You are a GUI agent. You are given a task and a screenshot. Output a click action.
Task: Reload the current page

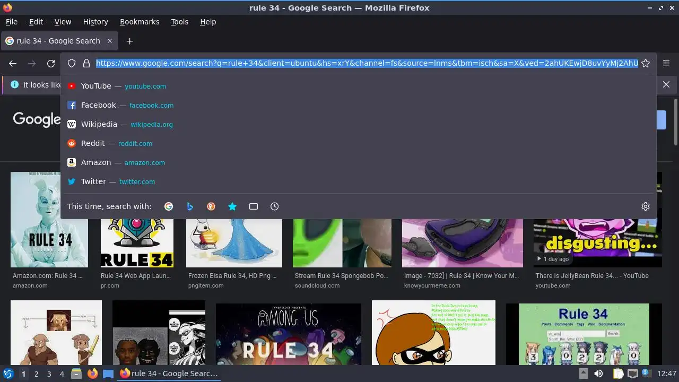tap(51, 63)
